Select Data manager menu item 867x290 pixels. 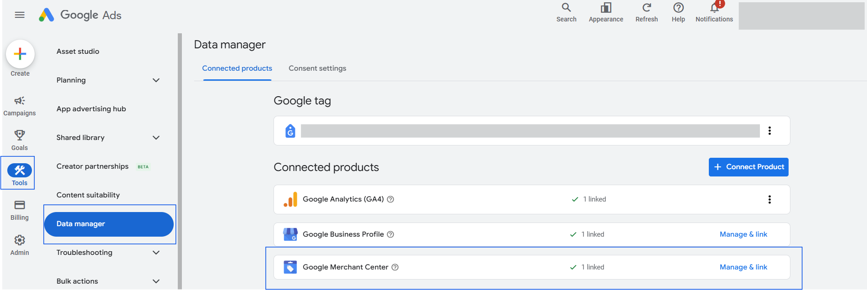(x=109, y=224)
